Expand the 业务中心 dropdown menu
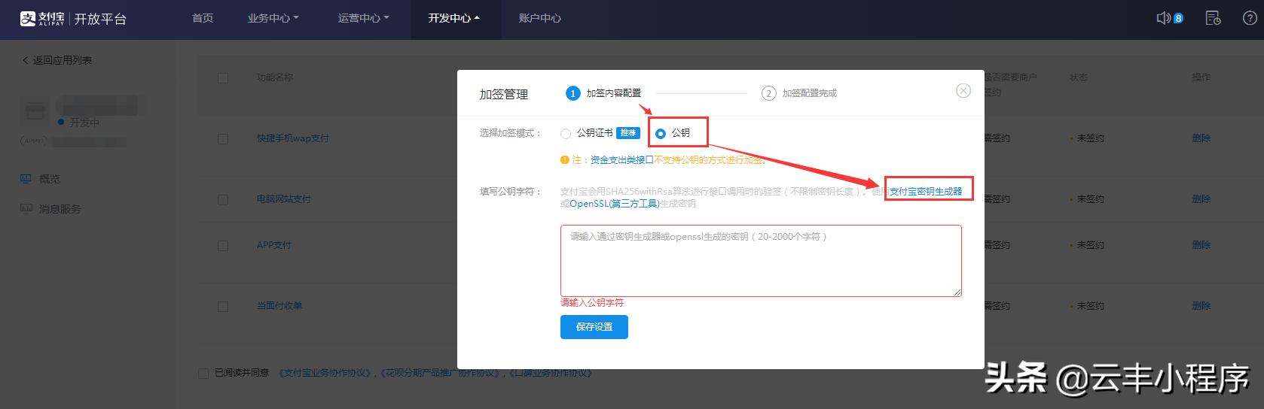Screen dimensions: 1264x409 coord(273,18)
